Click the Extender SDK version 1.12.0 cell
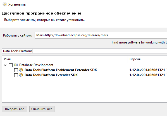The height and width of the screenshot is (116, 167). click(148, 75)
